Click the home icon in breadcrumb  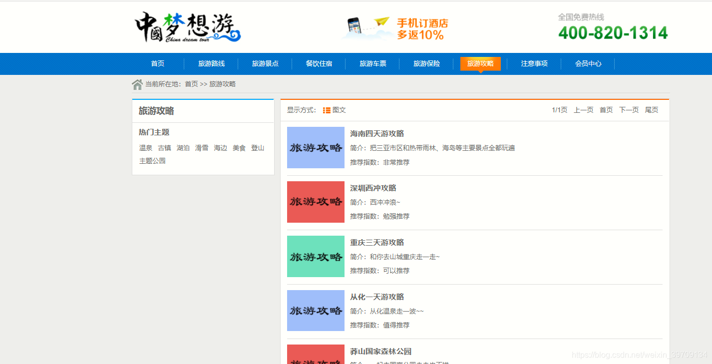(137, 84)
